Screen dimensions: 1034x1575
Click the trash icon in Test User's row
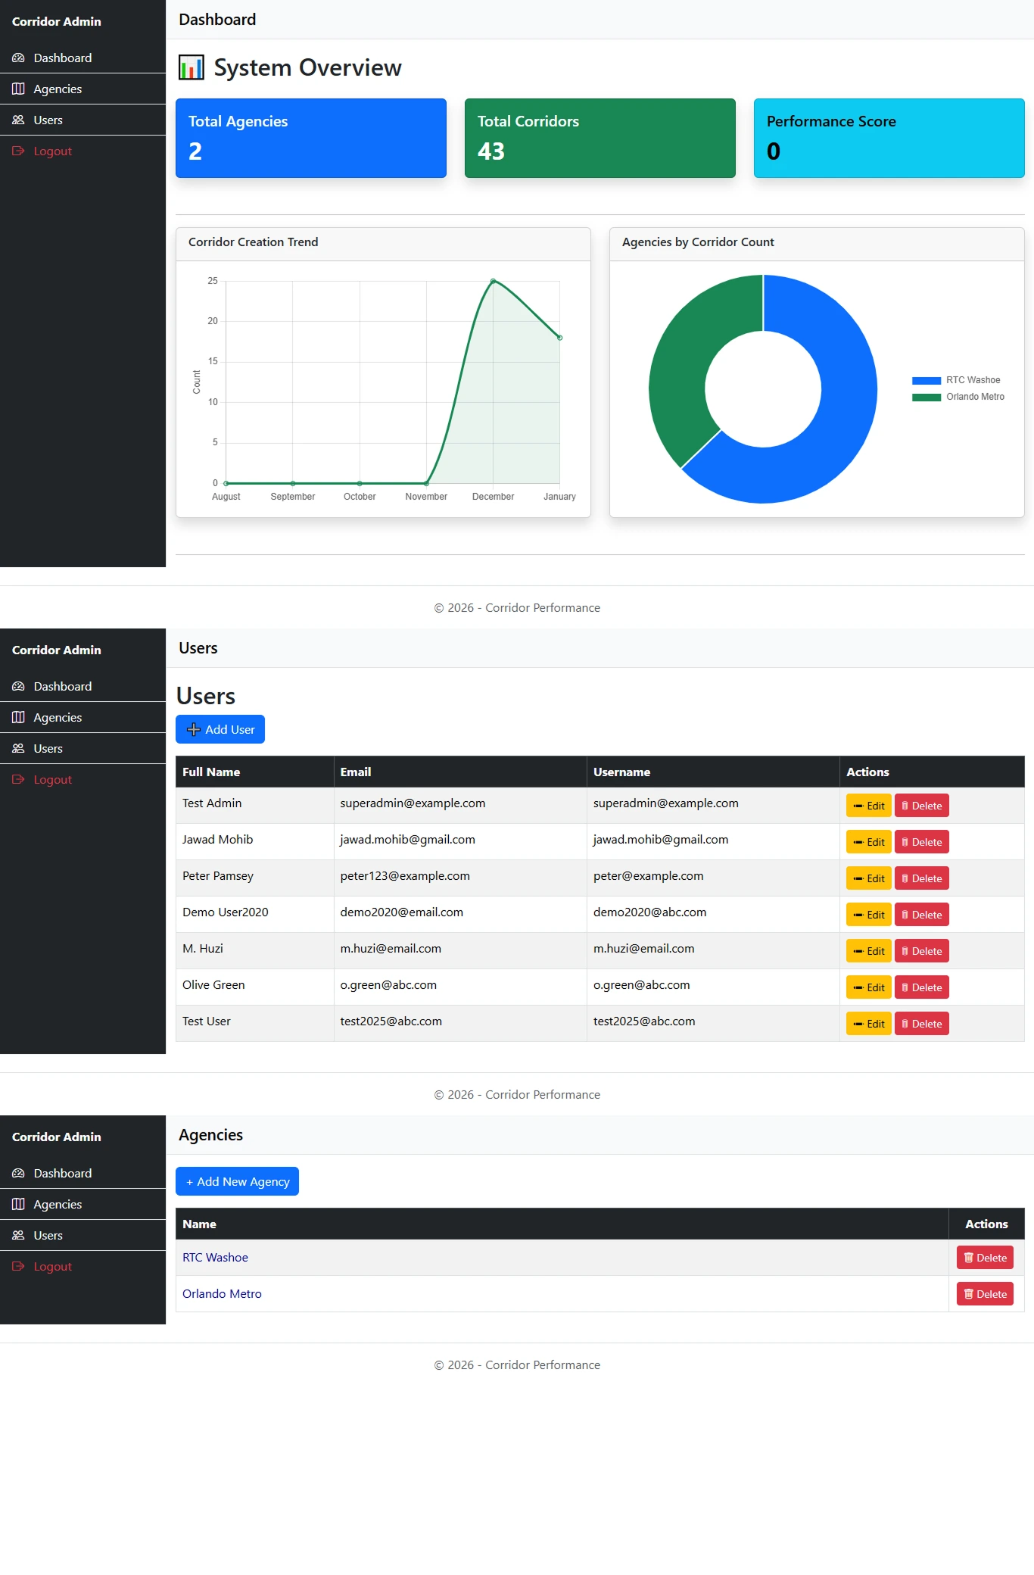pyautogui.click(x=905, y=1024)
